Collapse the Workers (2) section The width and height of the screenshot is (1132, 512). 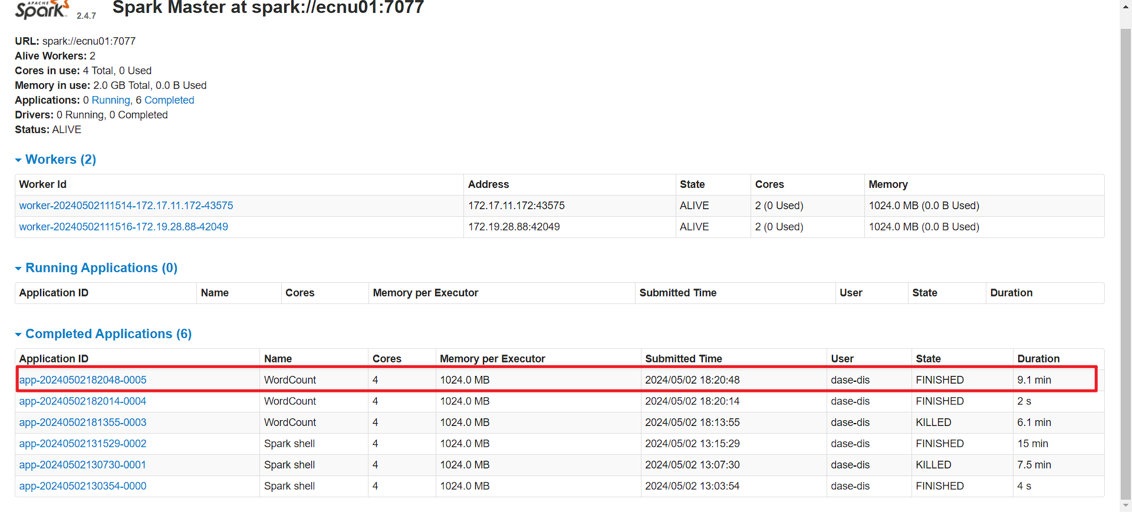(55, 160)
